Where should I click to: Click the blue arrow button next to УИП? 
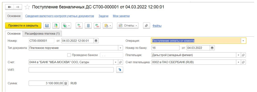pyautogui.click(x=120, y=70)
